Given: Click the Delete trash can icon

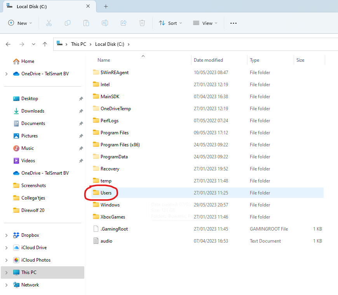Looking at the screenshot, I should pos(142,23).
